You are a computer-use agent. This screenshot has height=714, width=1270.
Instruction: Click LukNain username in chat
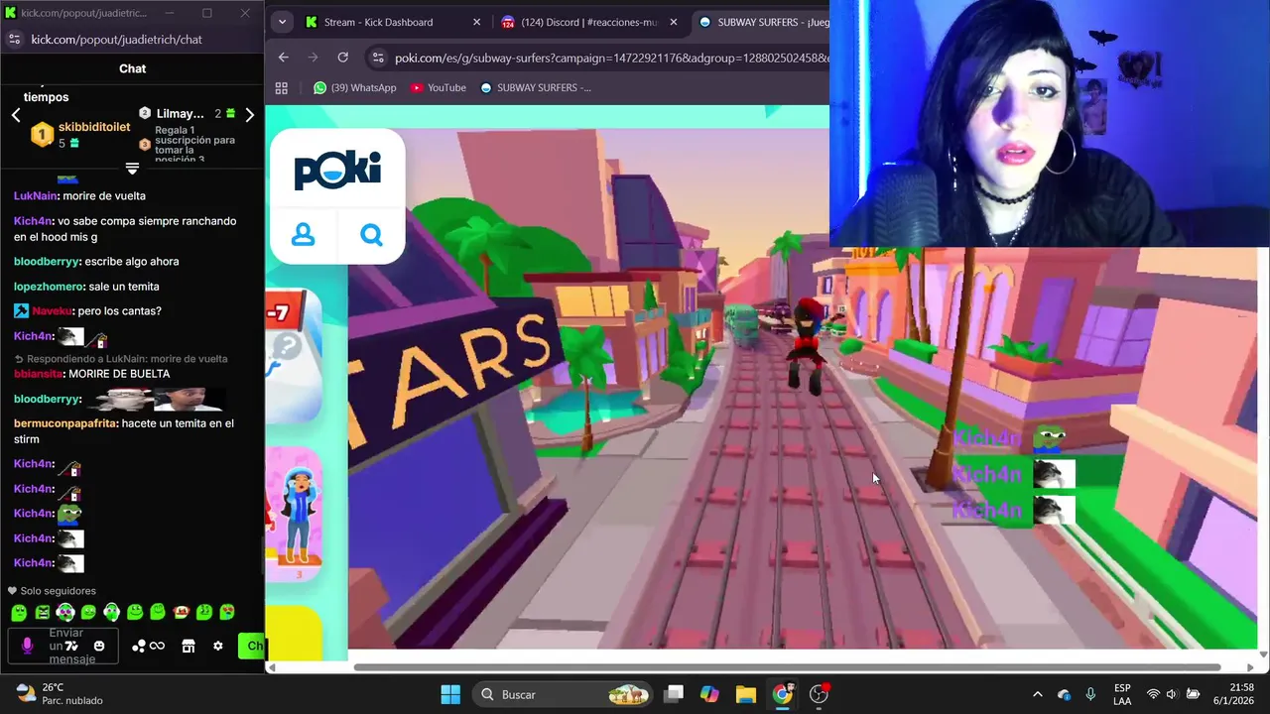click(35, 196)
